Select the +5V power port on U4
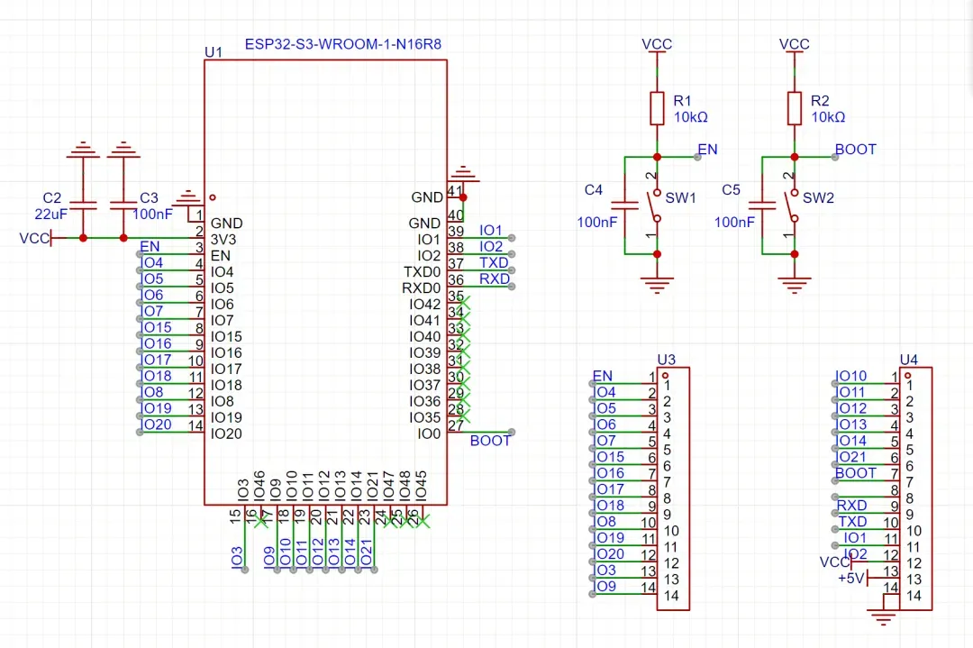This screenshot has width=973, height=648. [x=859, y=579]
